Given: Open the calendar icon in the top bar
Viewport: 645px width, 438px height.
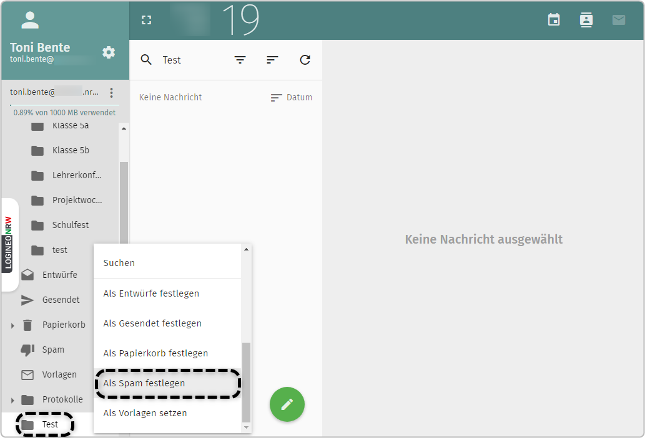Looking at the screenshot, I should click(x=554, y=19).
